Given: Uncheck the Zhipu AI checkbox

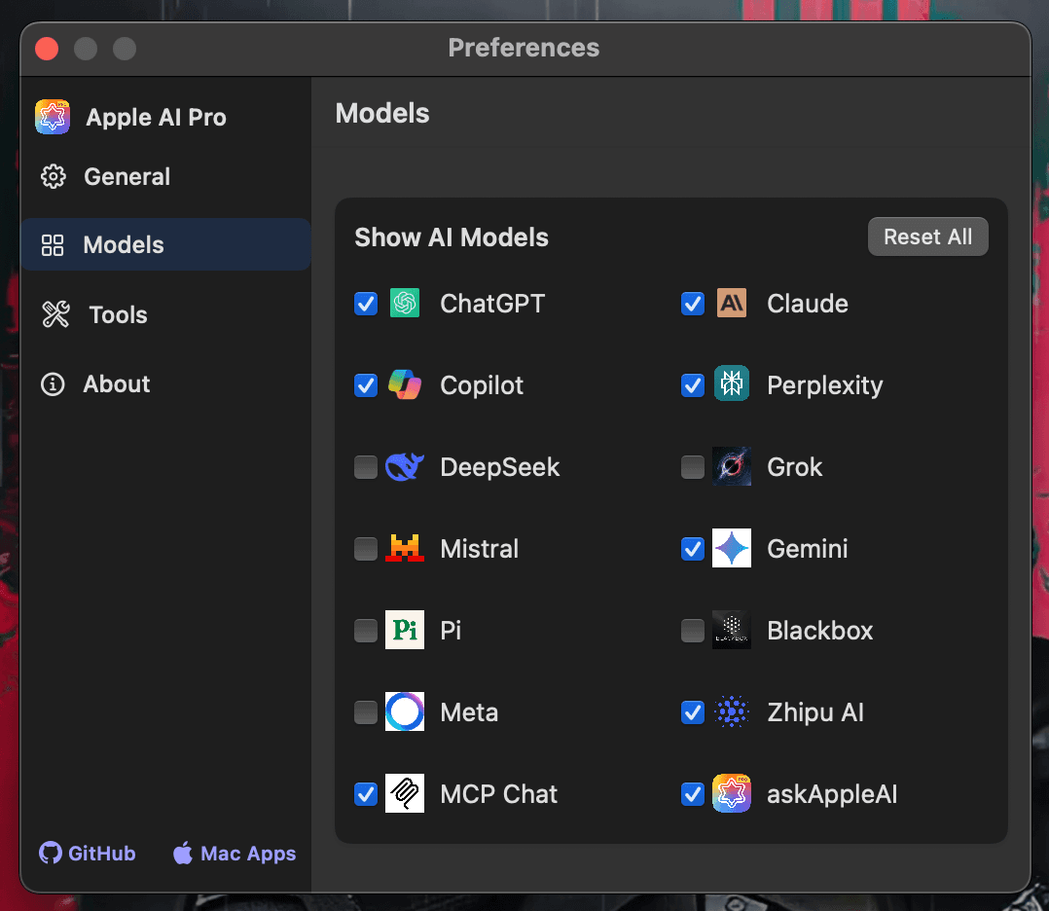Looking at the screenshot, I should click(692, 711).
